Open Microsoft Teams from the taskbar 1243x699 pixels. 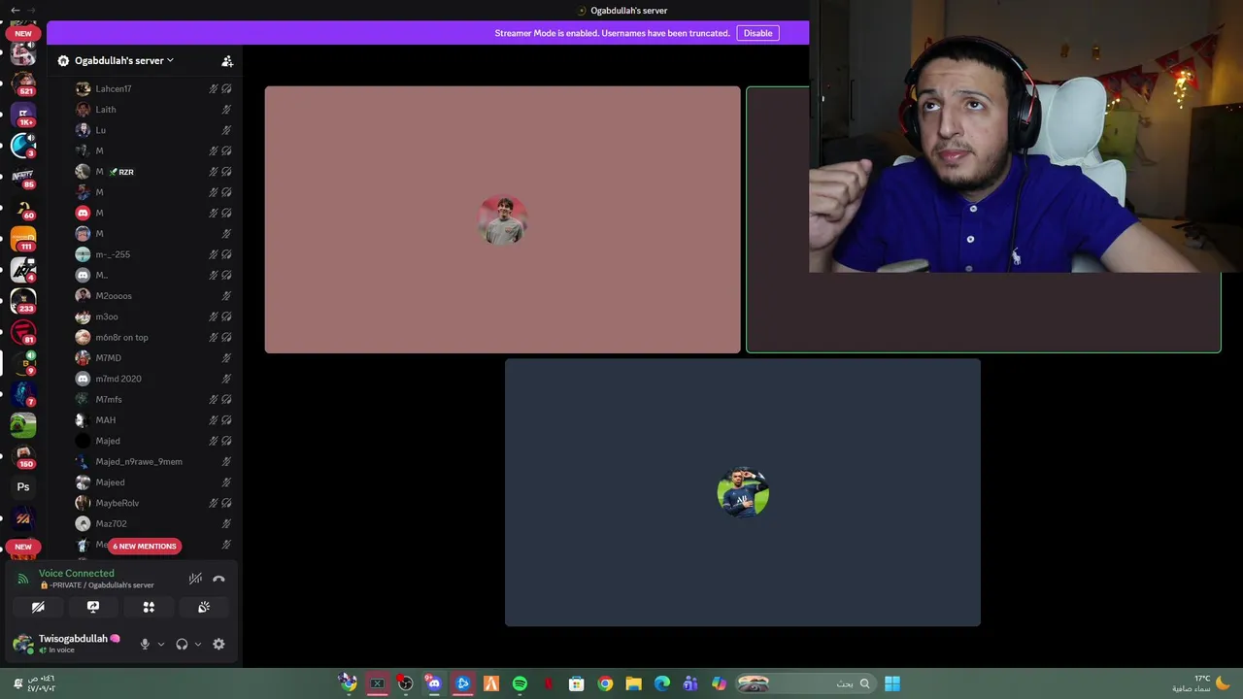pos(690,683)
